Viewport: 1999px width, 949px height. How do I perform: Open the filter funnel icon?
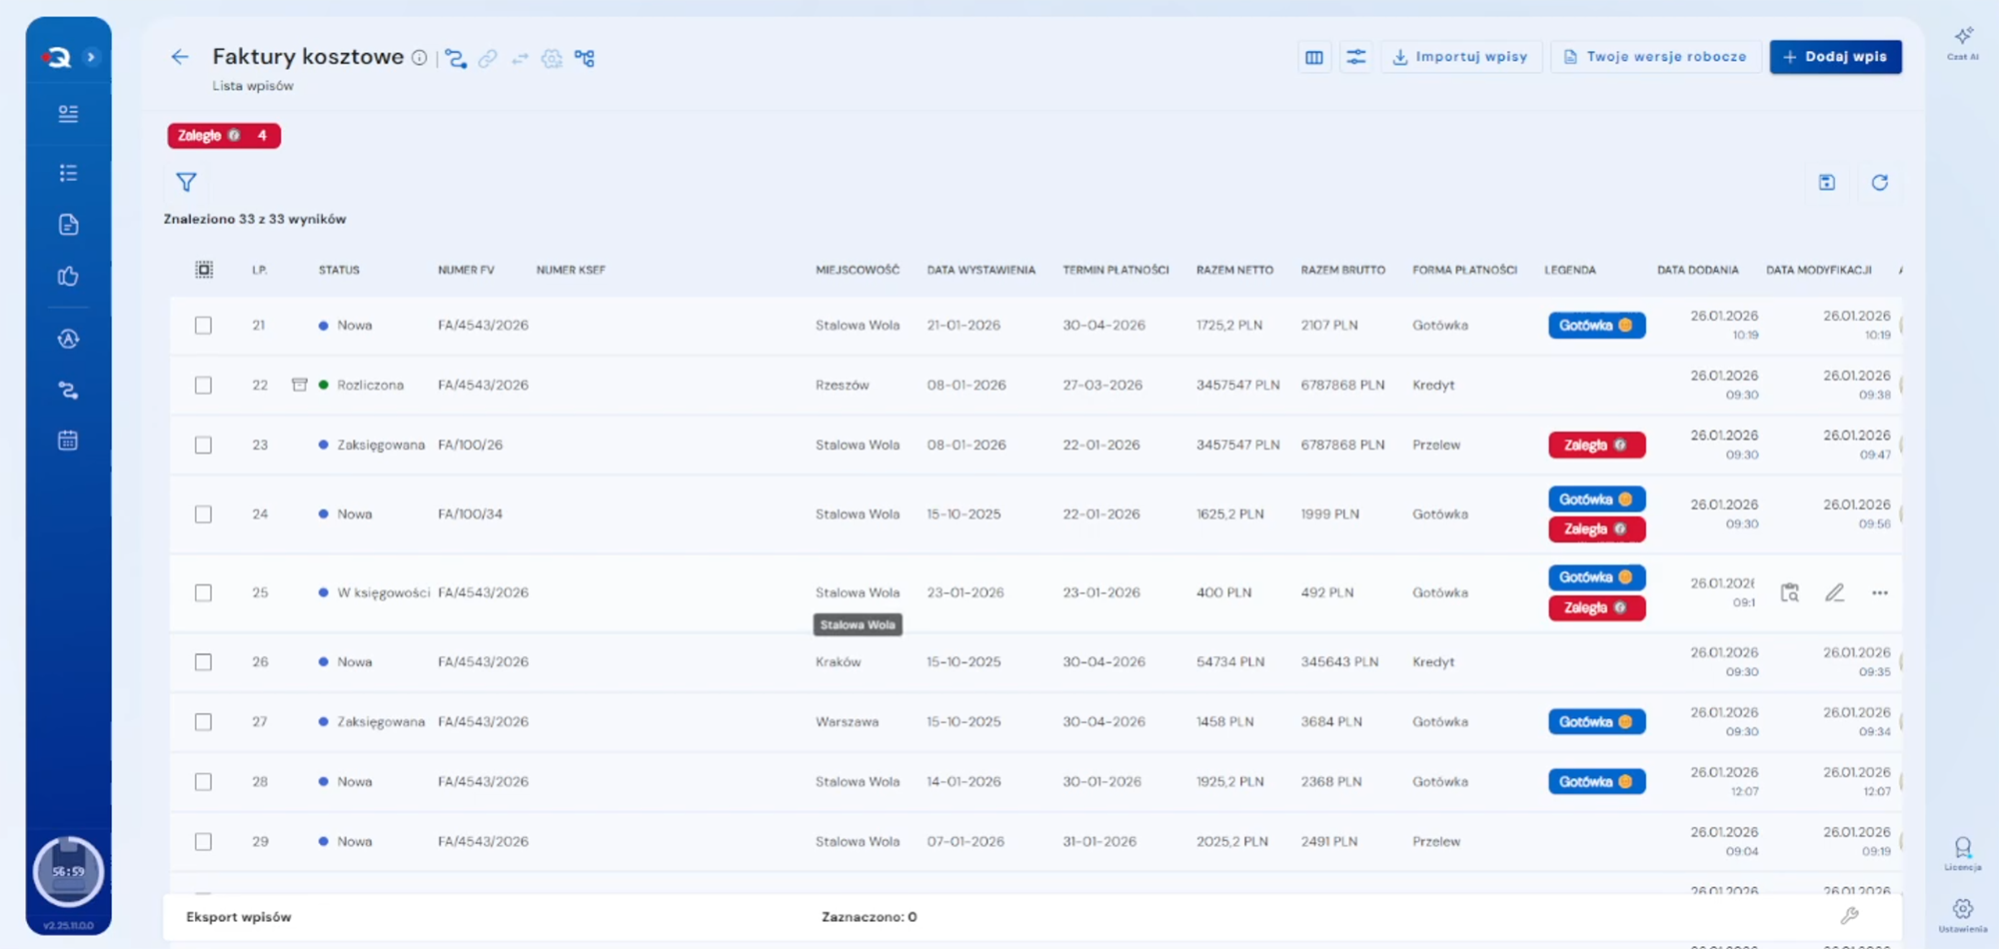click(186, 182)
